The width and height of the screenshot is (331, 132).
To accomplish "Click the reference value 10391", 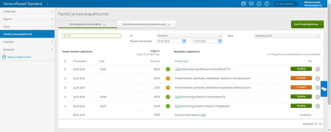I will coord(103,69).
